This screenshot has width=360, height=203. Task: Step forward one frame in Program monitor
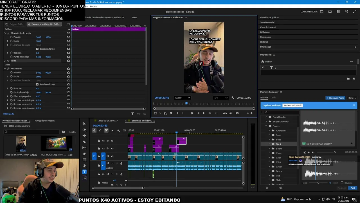coord(210,113)
